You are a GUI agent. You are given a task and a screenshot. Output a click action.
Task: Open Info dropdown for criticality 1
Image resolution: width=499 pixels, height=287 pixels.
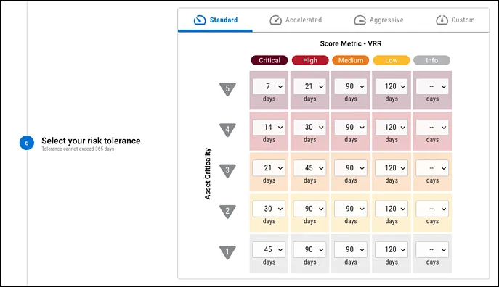pos(432,249)
